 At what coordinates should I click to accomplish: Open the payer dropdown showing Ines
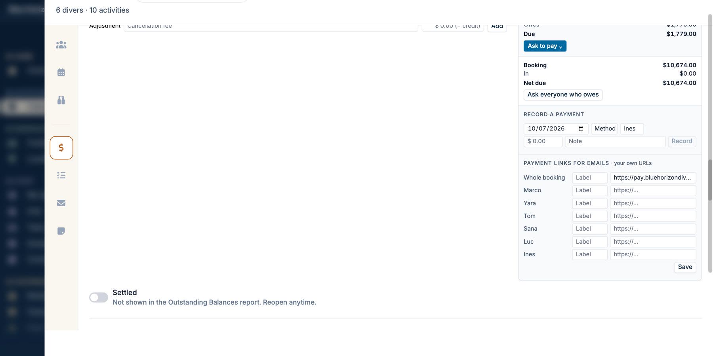coord(632,129)
